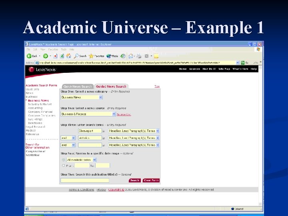288x216 pixels.
Task: Open the Tips link
Action: pos(157,86)
